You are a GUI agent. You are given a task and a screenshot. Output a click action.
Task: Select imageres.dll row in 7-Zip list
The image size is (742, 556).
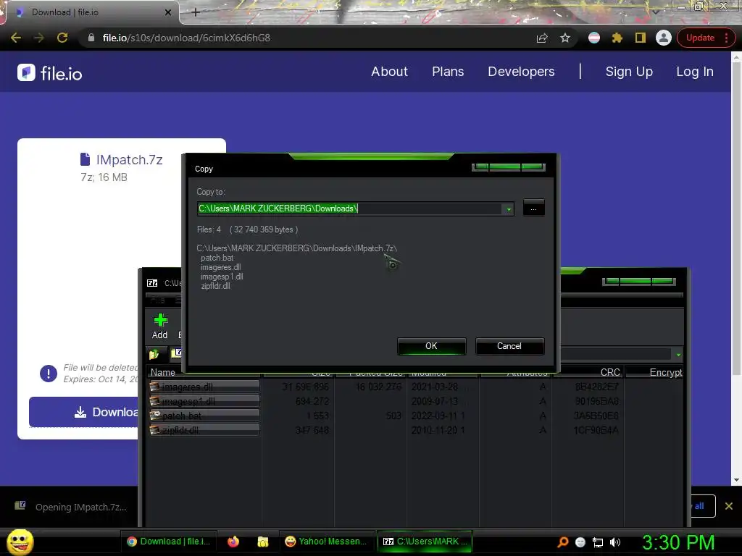coord(204,387)
